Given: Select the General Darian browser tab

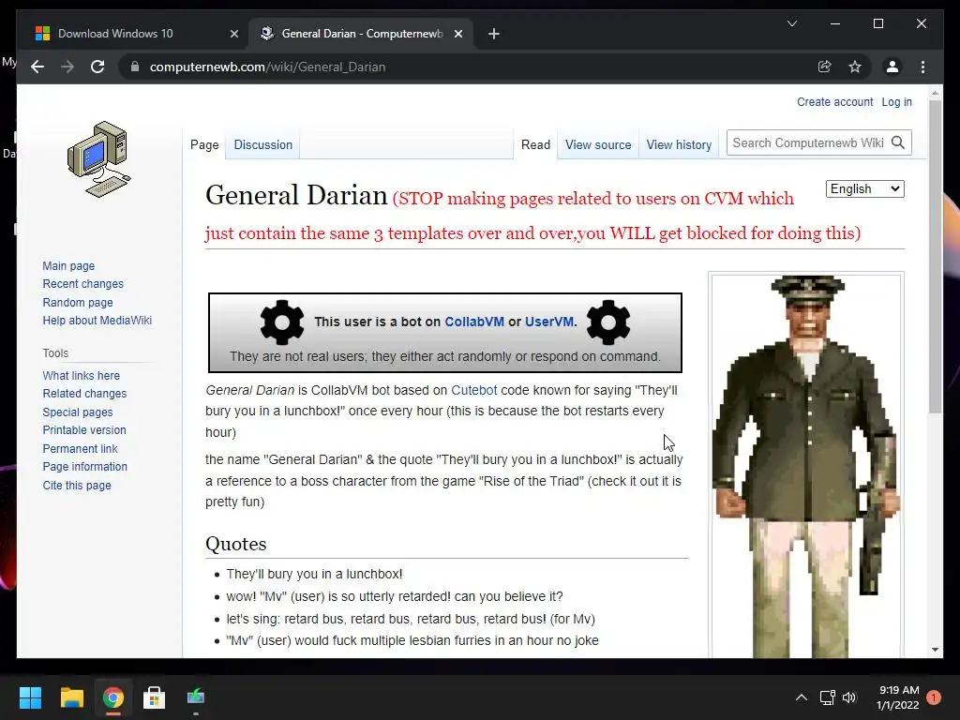Looking at the screenshot, I should (361, 34).
